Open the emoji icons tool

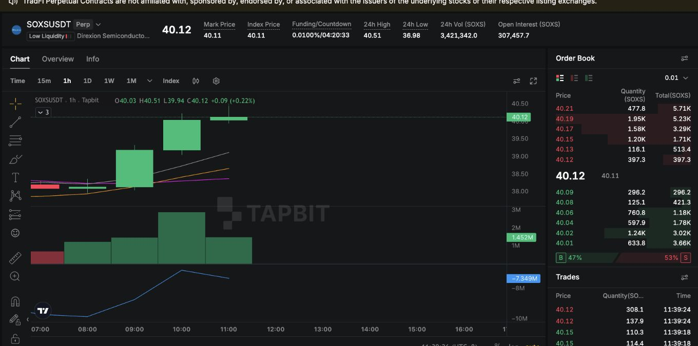(x=15, y=233)
